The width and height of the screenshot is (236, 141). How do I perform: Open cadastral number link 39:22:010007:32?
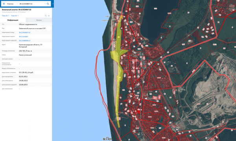pyautogui.click(x=24, y=33)
